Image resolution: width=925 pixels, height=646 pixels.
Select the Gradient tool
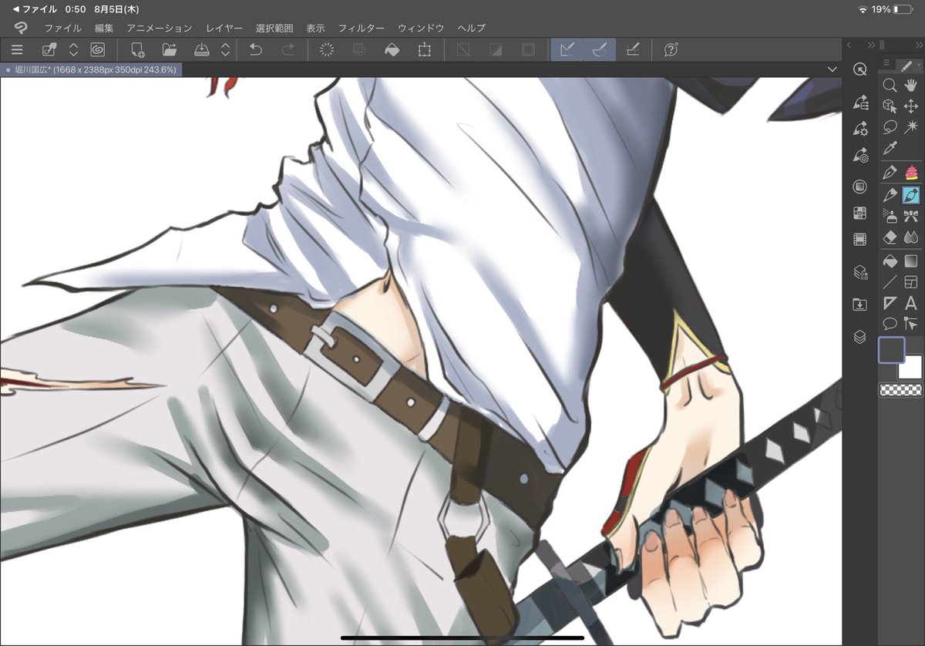[x=911, y=261]
